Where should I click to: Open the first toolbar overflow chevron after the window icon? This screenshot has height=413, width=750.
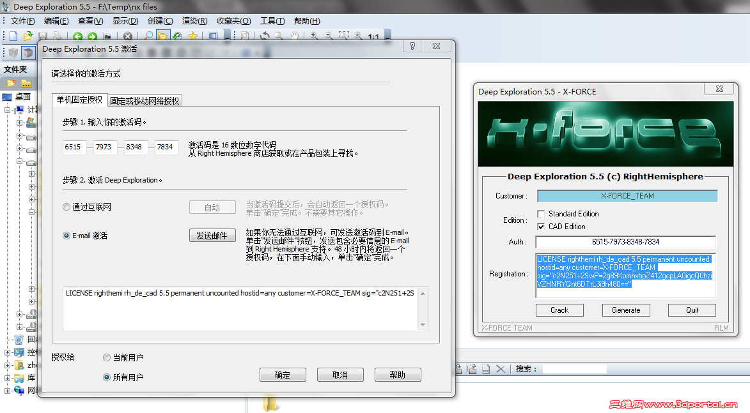pyautogui.click(x=228, y=36)
